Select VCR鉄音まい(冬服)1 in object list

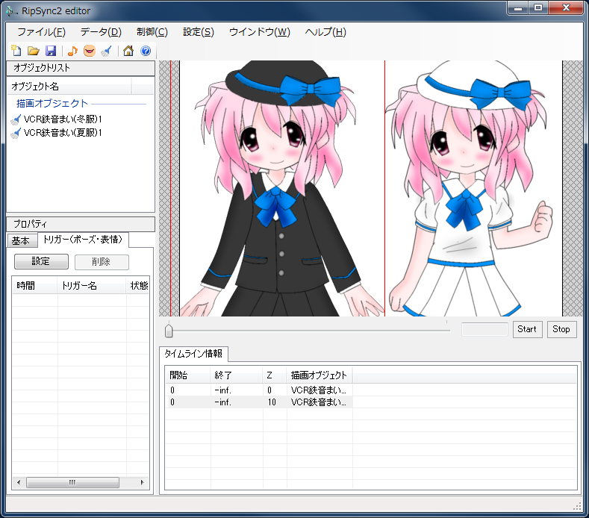(x=63, y=119)
